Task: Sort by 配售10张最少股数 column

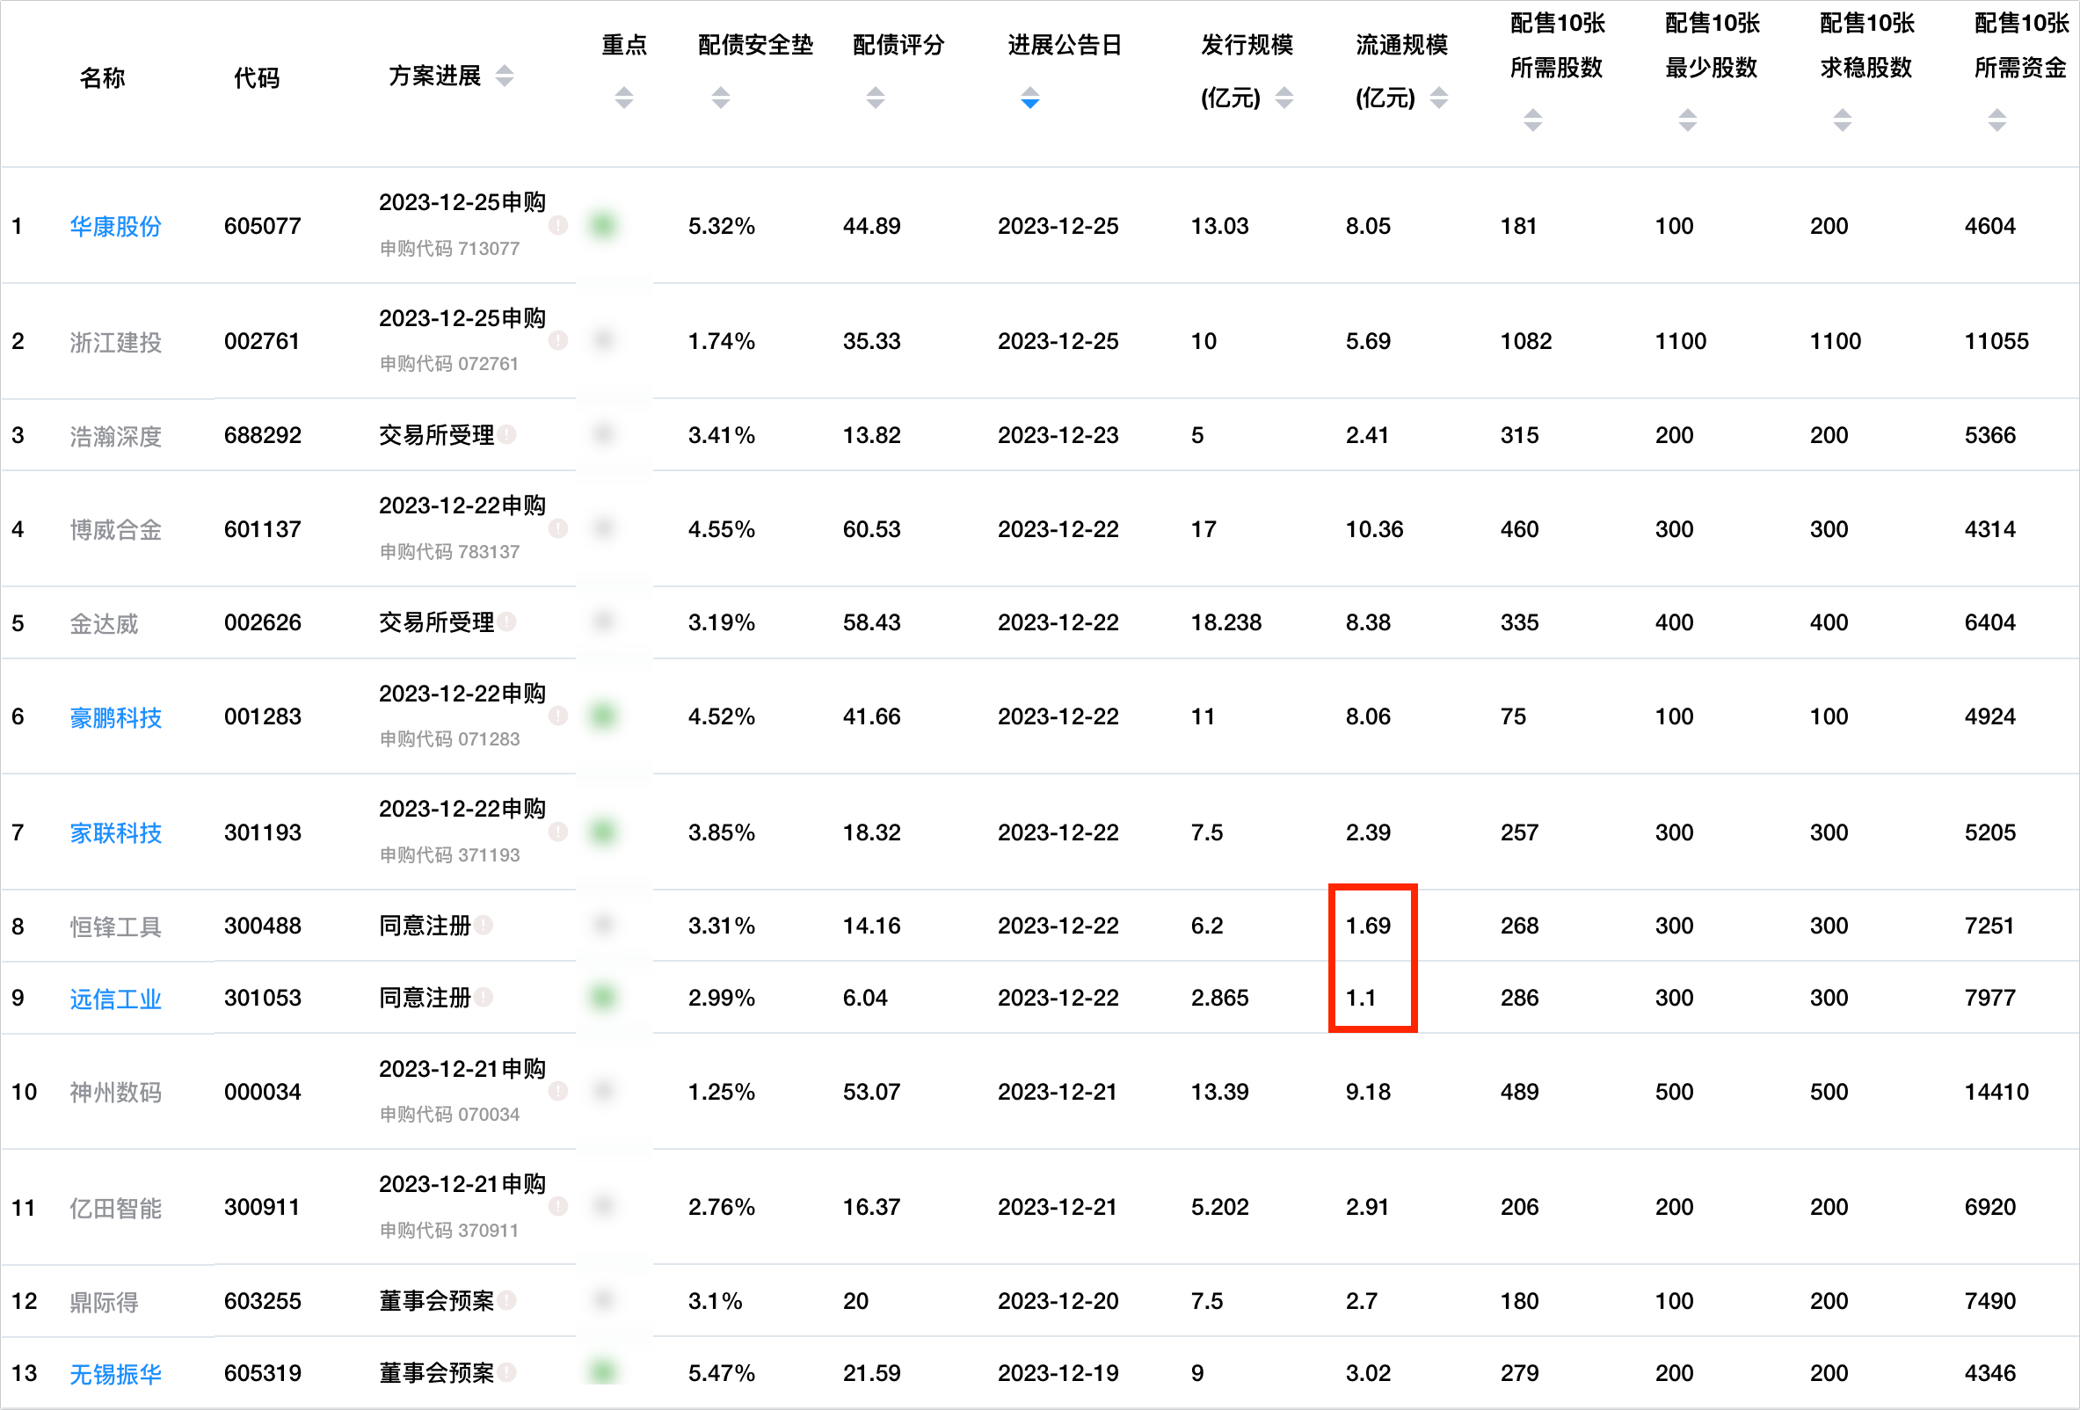Action: [x=1687, y=120]
